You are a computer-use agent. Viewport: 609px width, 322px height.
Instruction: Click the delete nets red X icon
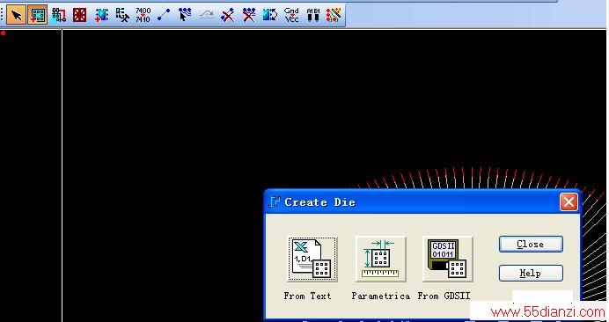(x=248, y=15)
